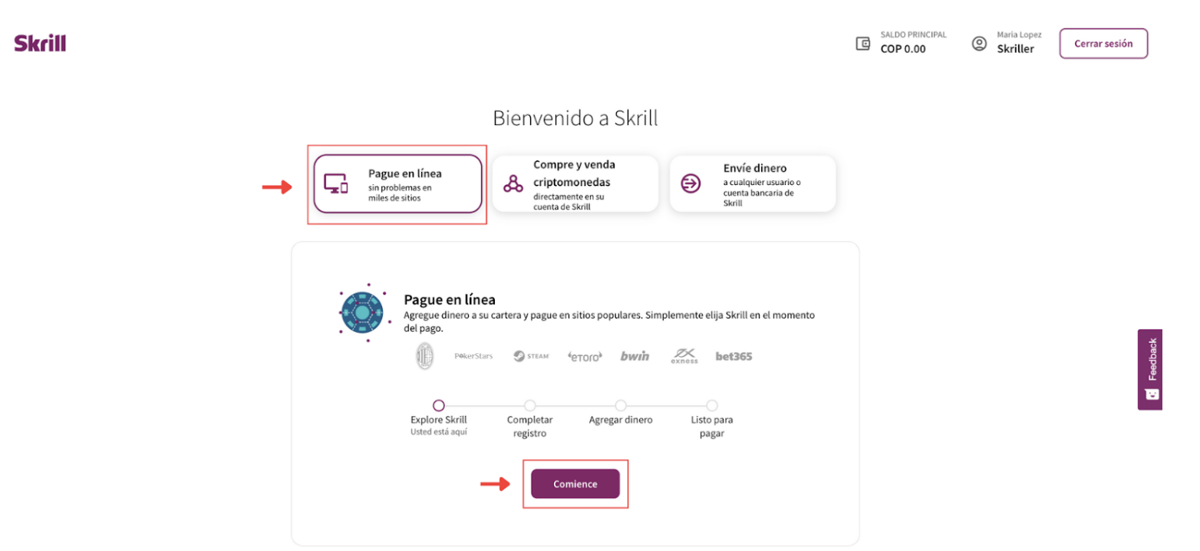1200x551 pixels.
Task: Click the Skrill logo
Action: point(39,43)
